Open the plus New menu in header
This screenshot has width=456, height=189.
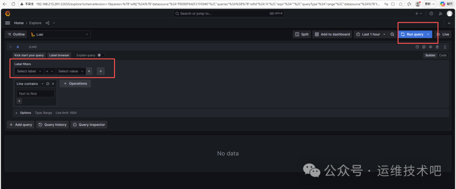tap(418, 13)
